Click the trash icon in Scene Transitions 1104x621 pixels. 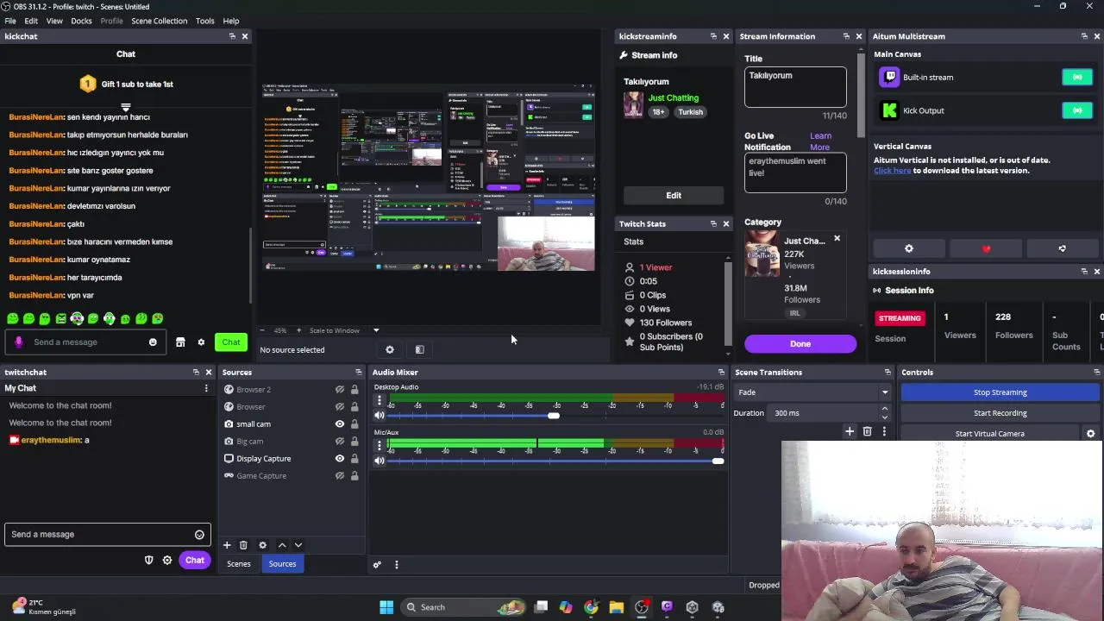(868, 431)
